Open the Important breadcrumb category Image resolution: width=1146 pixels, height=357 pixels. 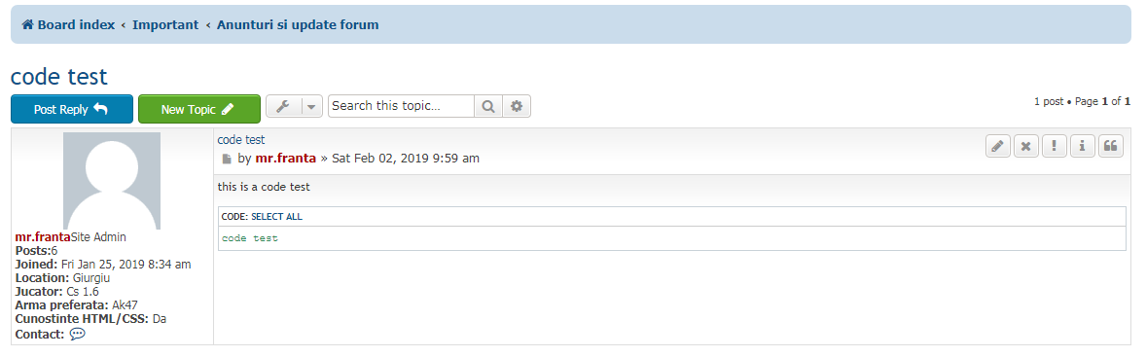point(165,25)
